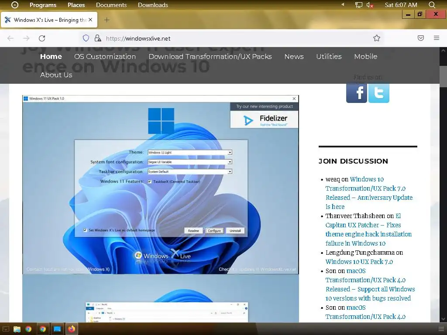Image resolution: width=447 pixels, height=335 pixels.
Task: Switch to Firefox in the taskbar
Action: [x=72, y=329]
